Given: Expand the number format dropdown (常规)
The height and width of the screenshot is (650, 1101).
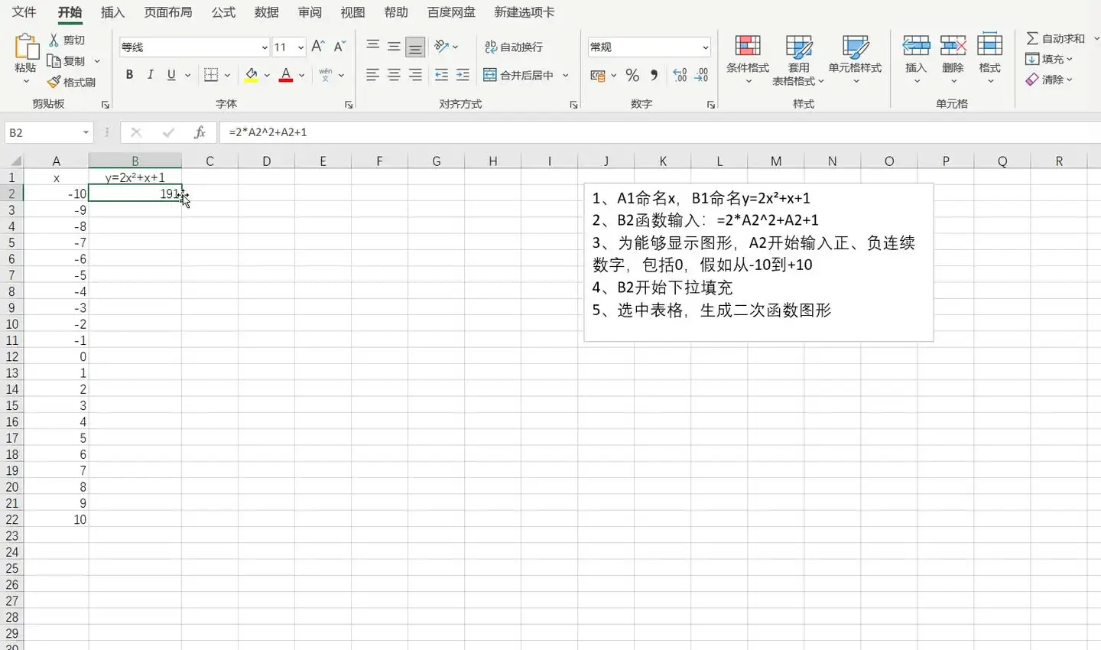Looking at the screenshot, I should 705,47.
